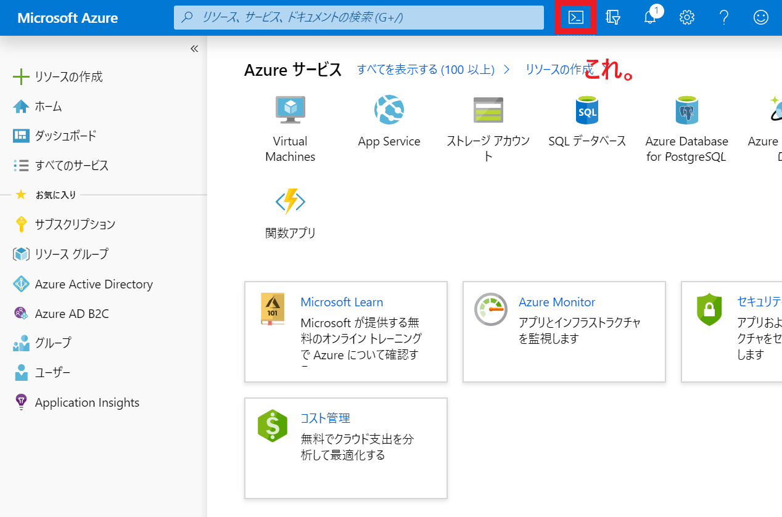
Task: Open Azure Database for PostgreSQL icon
Action: click(x=686, y=111)
